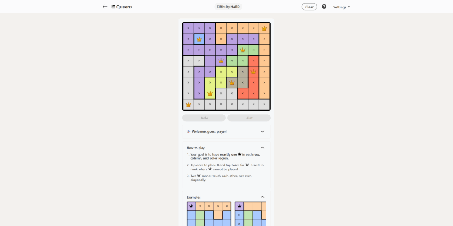Click the Hint button
This screenshot has height=226, width=453.
pyautogui.click(x=249, y=118)
